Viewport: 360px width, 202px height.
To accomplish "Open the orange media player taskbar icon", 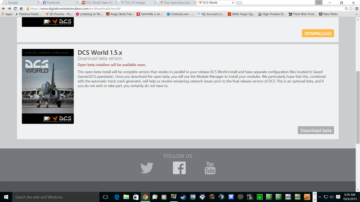I will (164, 197).
